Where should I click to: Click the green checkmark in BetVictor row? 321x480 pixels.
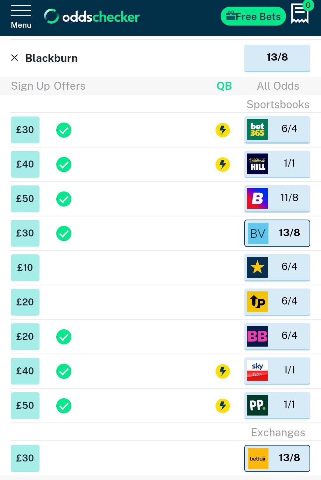point(64,233)
